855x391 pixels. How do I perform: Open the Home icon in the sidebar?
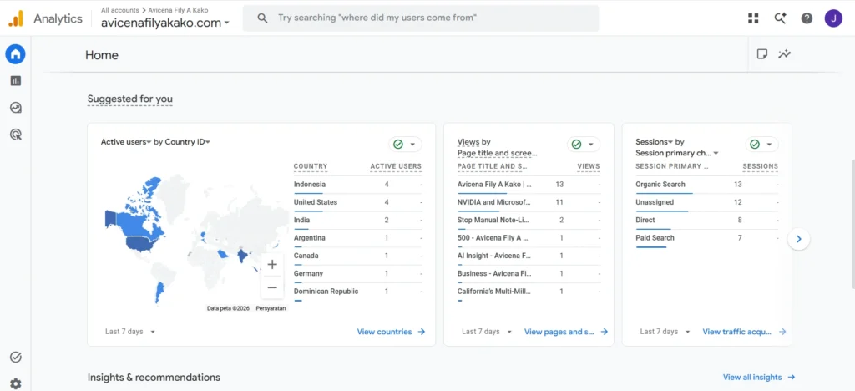(x=15, y=54)
